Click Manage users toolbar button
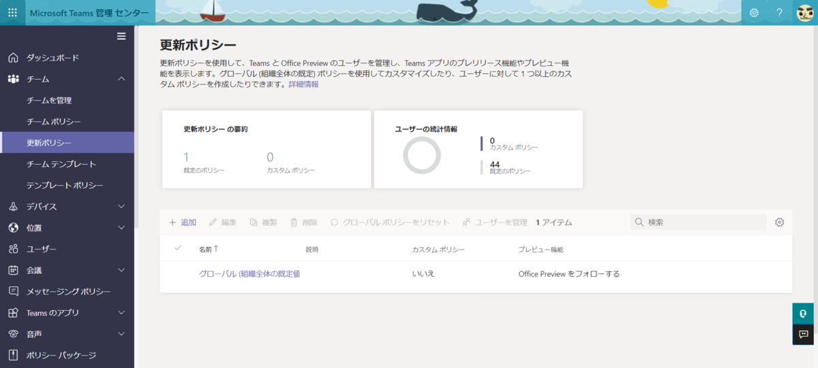The height and width of the screenshot is (368, 818). (x=495, y=222)
